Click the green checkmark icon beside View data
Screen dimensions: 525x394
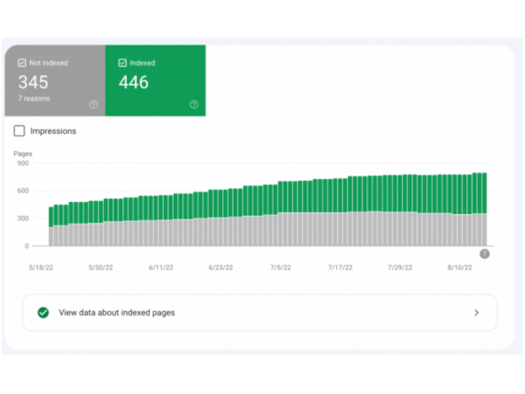coord(43,313)
